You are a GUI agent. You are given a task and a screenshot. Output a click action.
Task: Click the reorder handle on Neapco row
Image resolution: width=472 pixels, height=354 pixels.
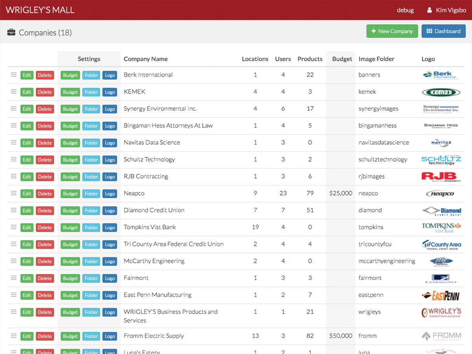(x=14, y=193)
